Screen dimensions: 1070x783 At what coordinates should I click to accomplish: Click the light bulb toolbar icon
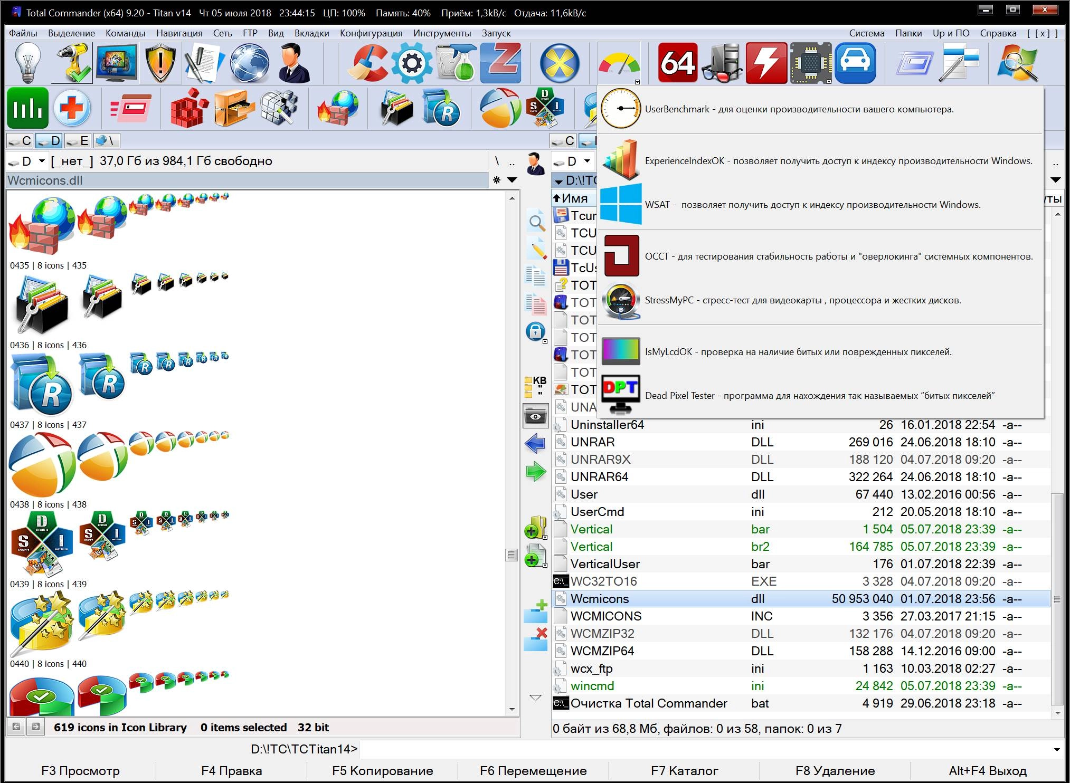click(27, 63)
